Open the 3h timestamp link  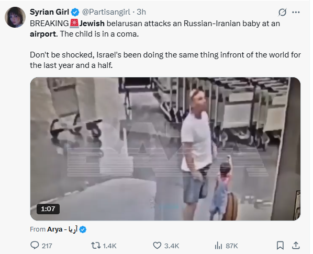141,12
